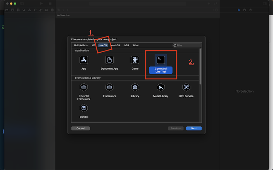The width and height of the screenshot is (273, 170).
Task: Click the Previous button
Action: pos(175,128)
